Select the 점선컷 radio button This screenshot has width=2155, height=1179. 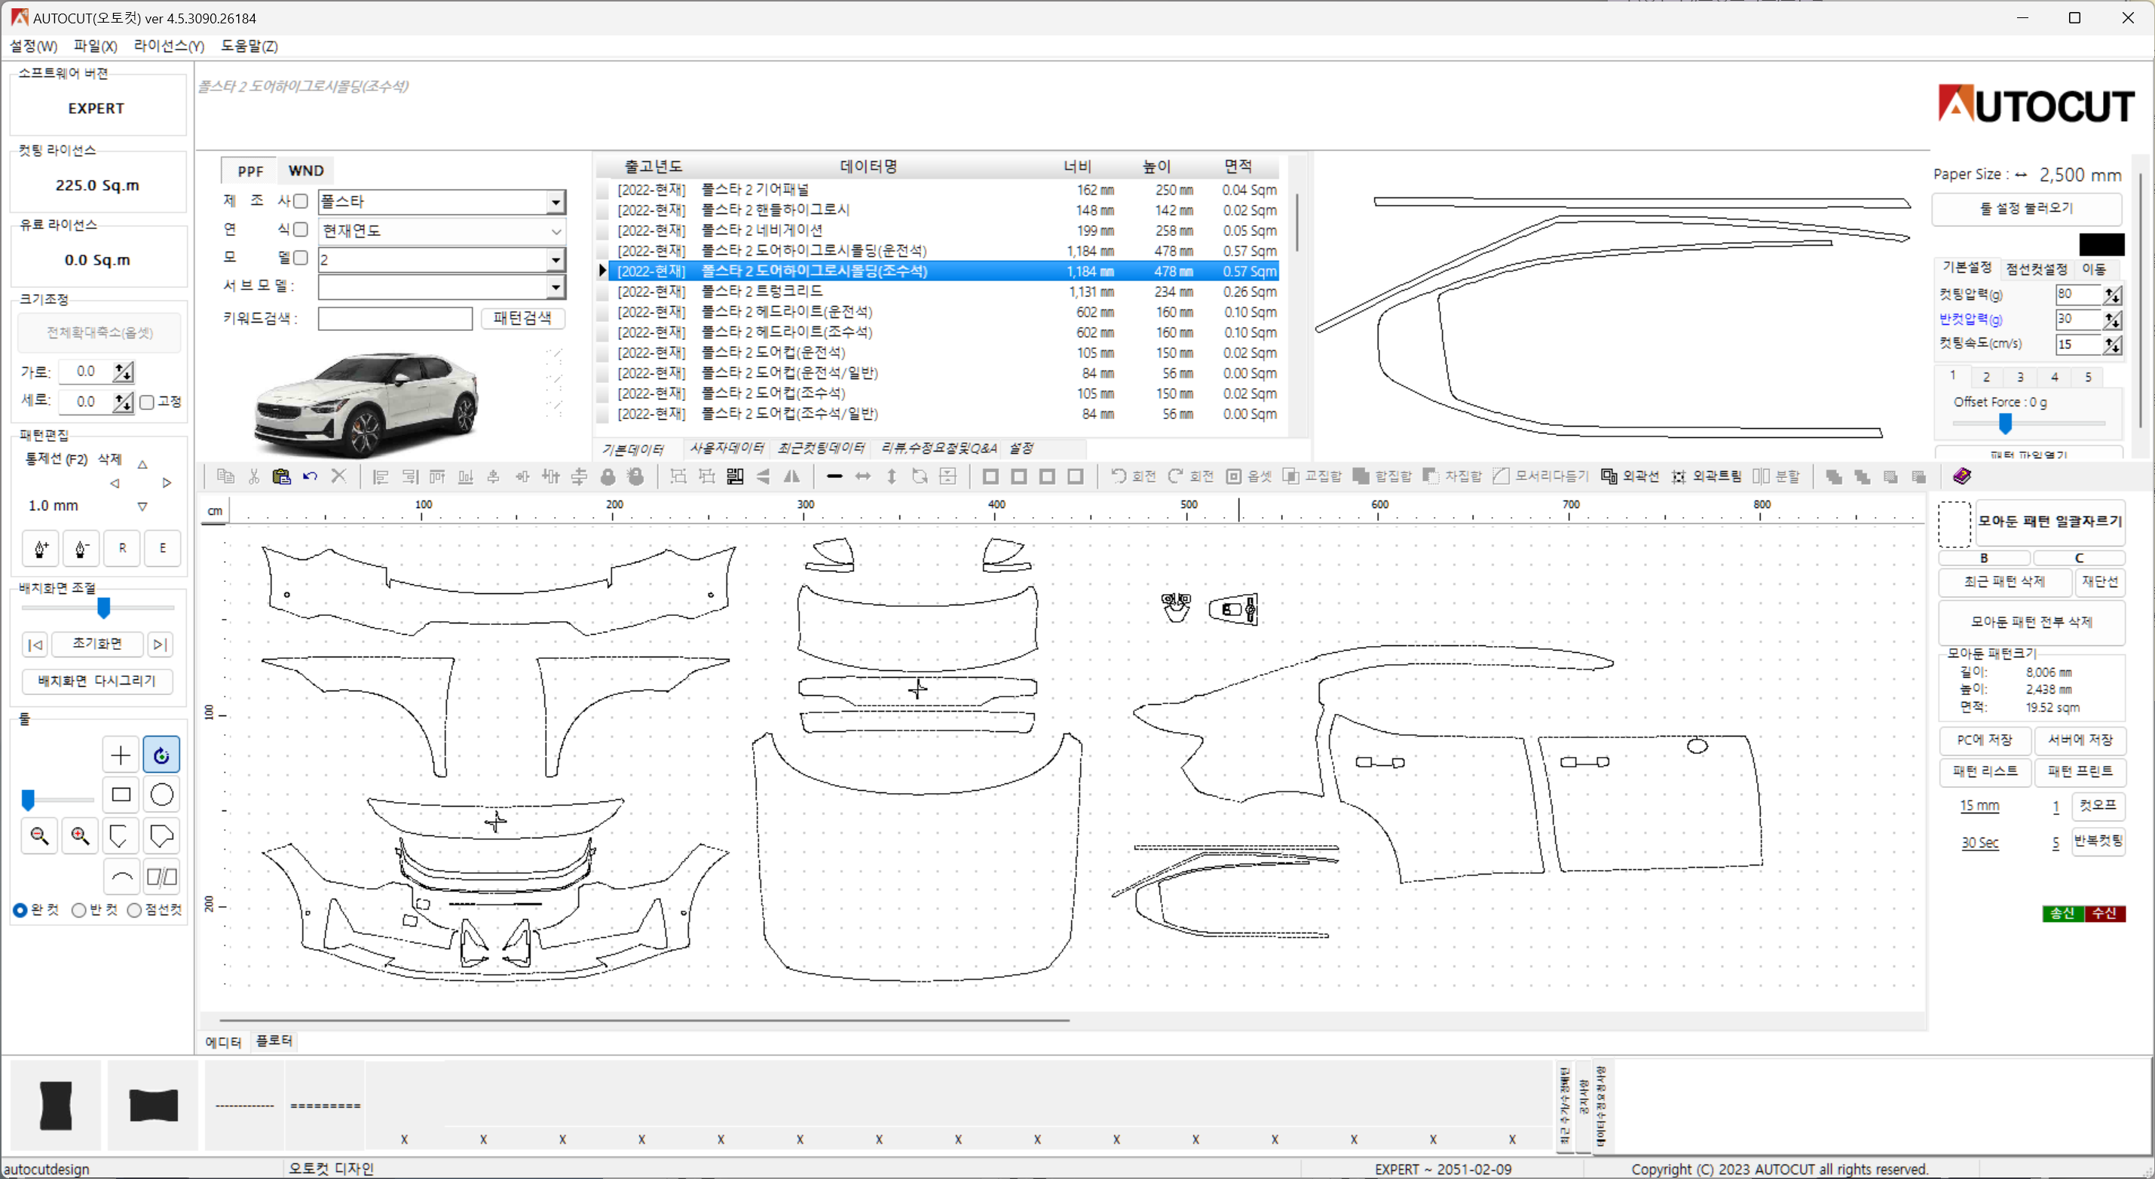tap(134, 911)
